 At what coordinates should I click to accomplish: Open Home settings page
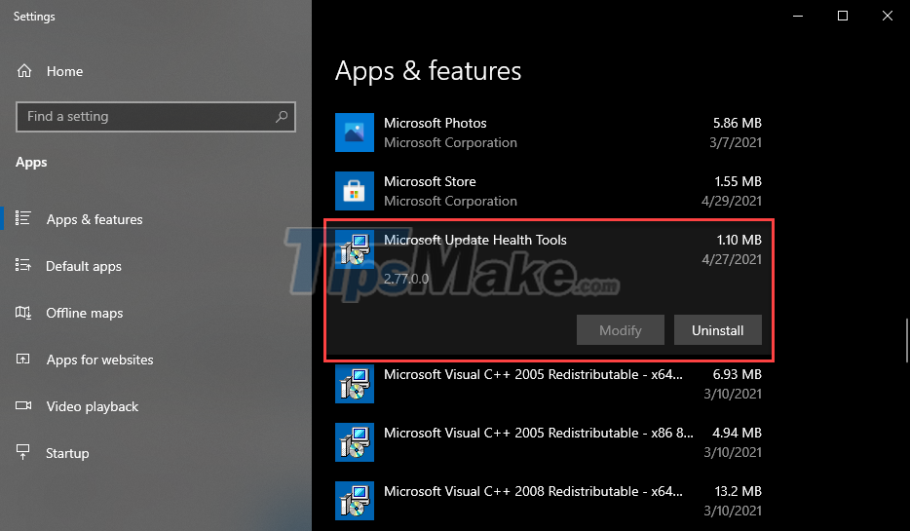(x=64, y=71)
